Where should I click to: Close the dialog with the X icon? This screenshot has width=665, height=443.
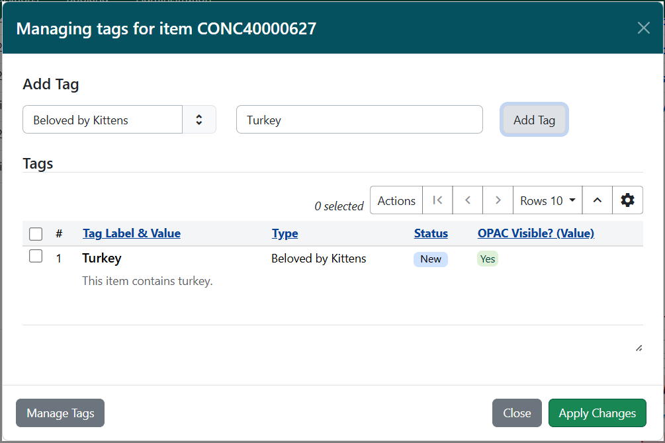643,28
